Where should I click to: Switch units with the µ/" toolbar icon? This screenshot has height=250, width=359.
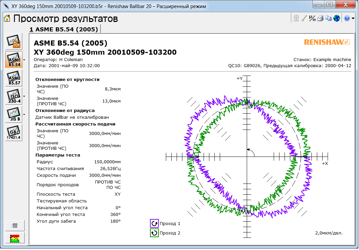(x=312, y=19)
